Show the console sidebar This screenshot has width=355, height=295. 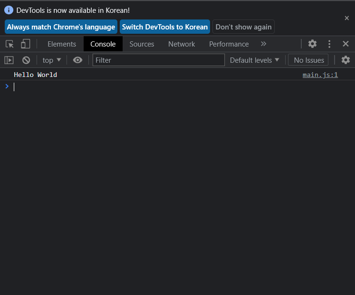tap(9, 60)
